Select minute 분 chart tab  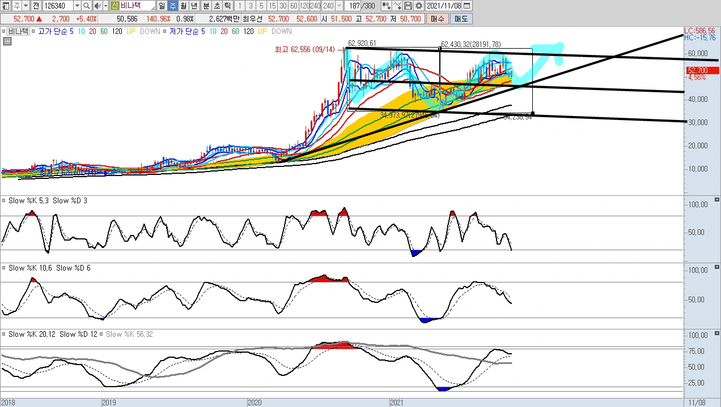pyautogui.click(x=206, y=6)
